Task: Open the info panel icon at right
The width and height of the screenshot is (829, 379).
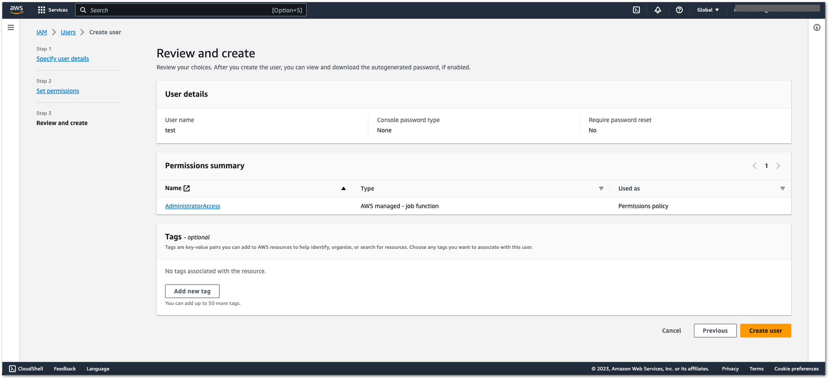Action: 817,28
